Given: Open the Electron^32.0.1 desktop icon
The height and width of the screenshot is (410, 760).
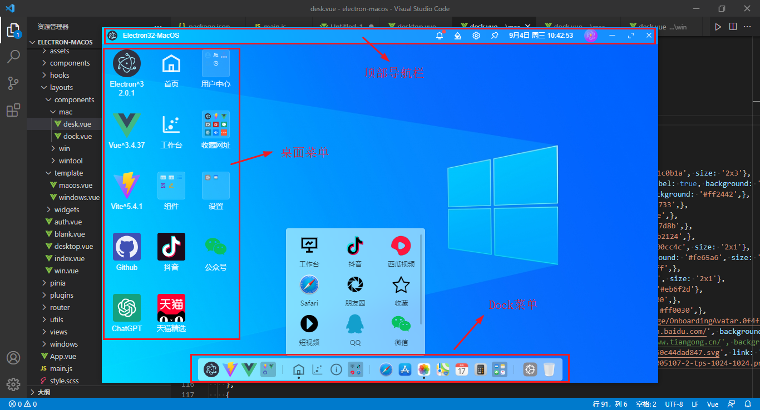Looking at the screenshot, I should tap(127, 63).
